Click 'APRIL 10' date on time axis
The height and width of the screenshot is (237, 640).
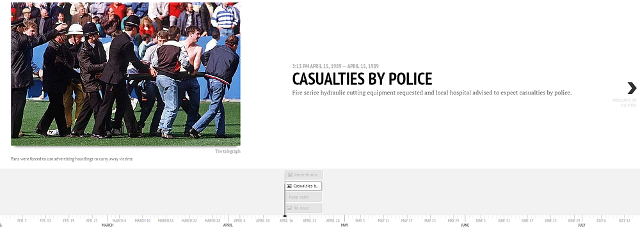263,221
